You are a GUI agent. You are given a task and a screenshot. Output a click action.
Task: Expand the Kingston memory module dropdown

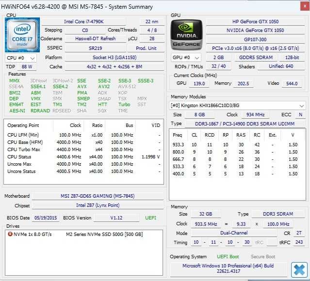click(x=237, y=106)
